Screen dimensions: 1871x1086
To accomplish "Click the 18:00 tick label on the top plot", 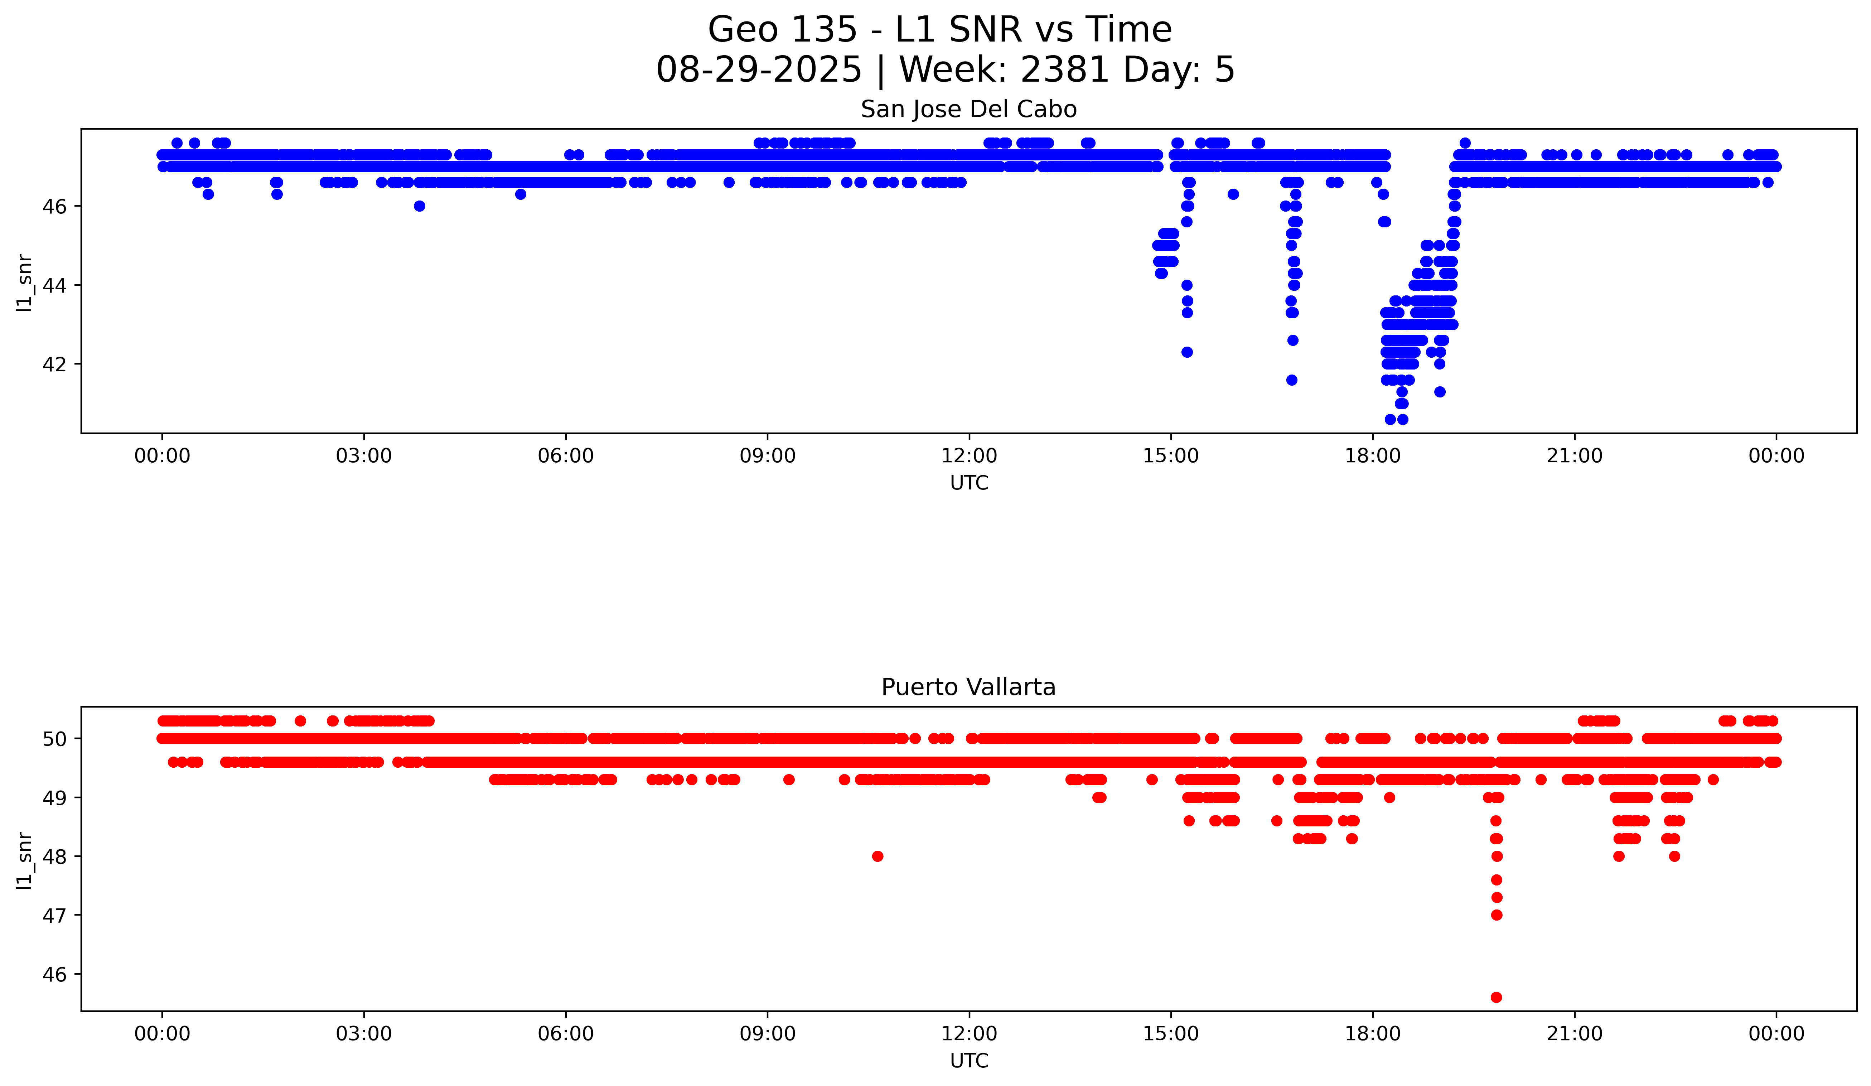I will [x=1372, y=456].
